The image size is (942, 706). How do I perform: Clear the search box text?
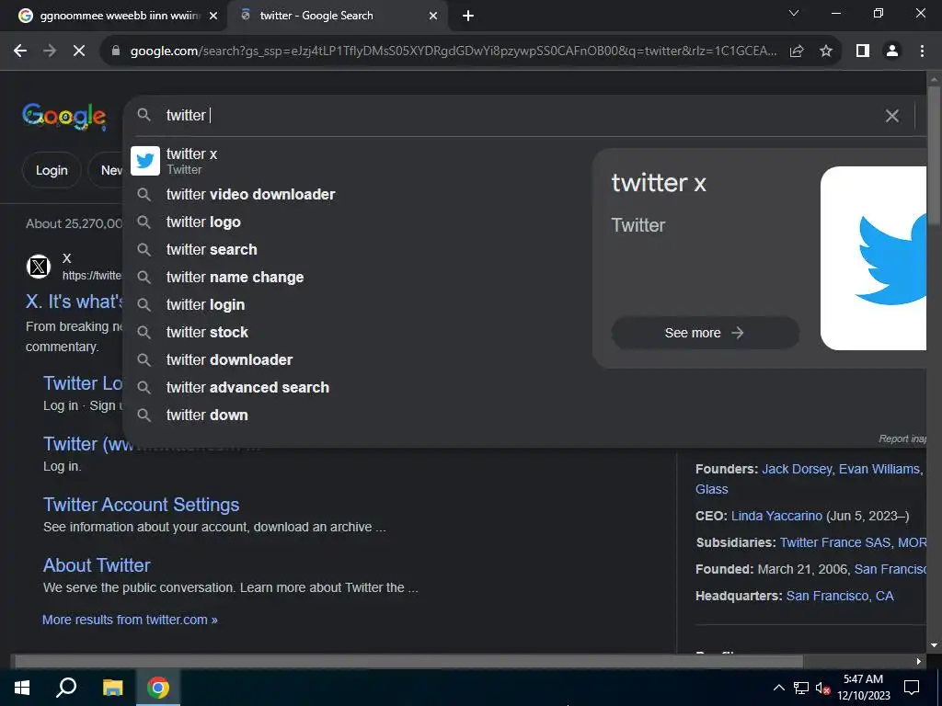pos(891,115)
